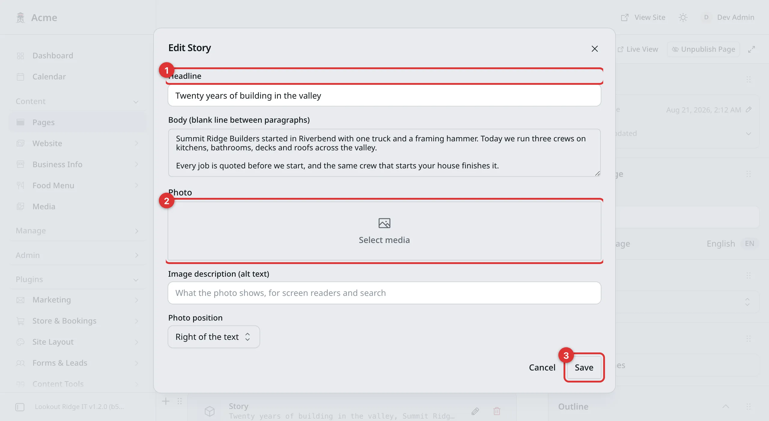Toggle light/dark theme sun icon
This screenshot has height=421, width=769.
click(x=683, y=17)
